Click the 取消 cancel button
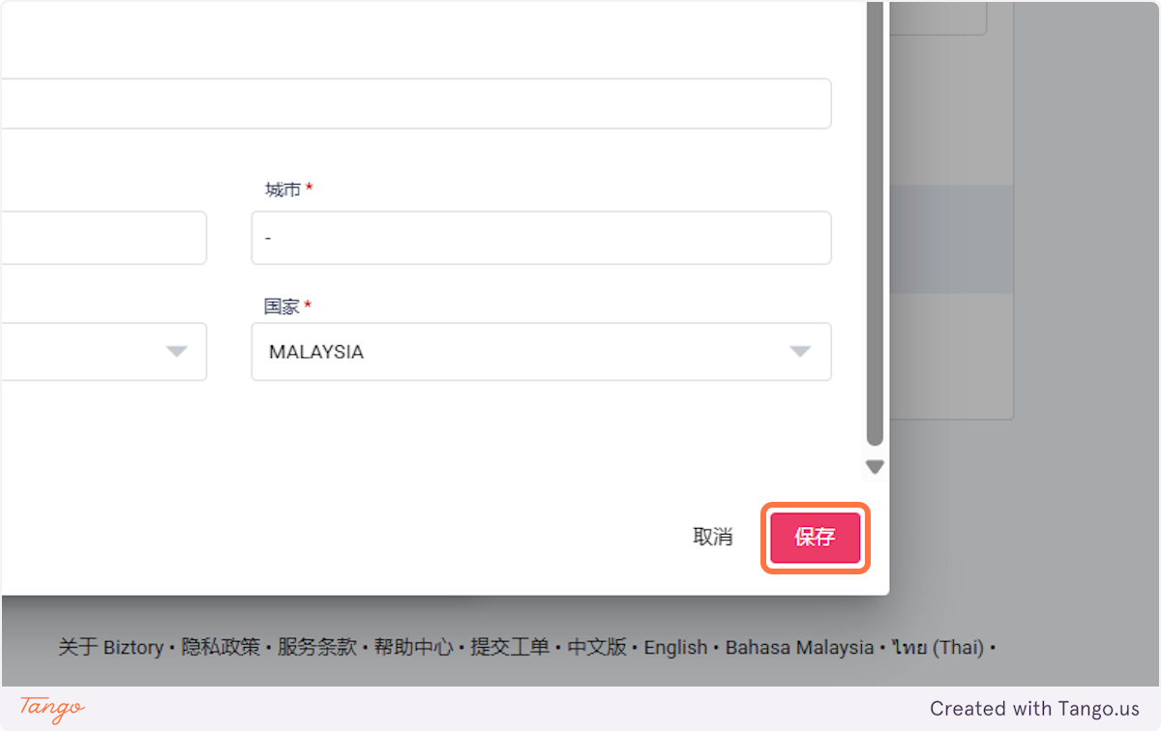This screenshot has width=1161, height=731. tap(713, 538)
